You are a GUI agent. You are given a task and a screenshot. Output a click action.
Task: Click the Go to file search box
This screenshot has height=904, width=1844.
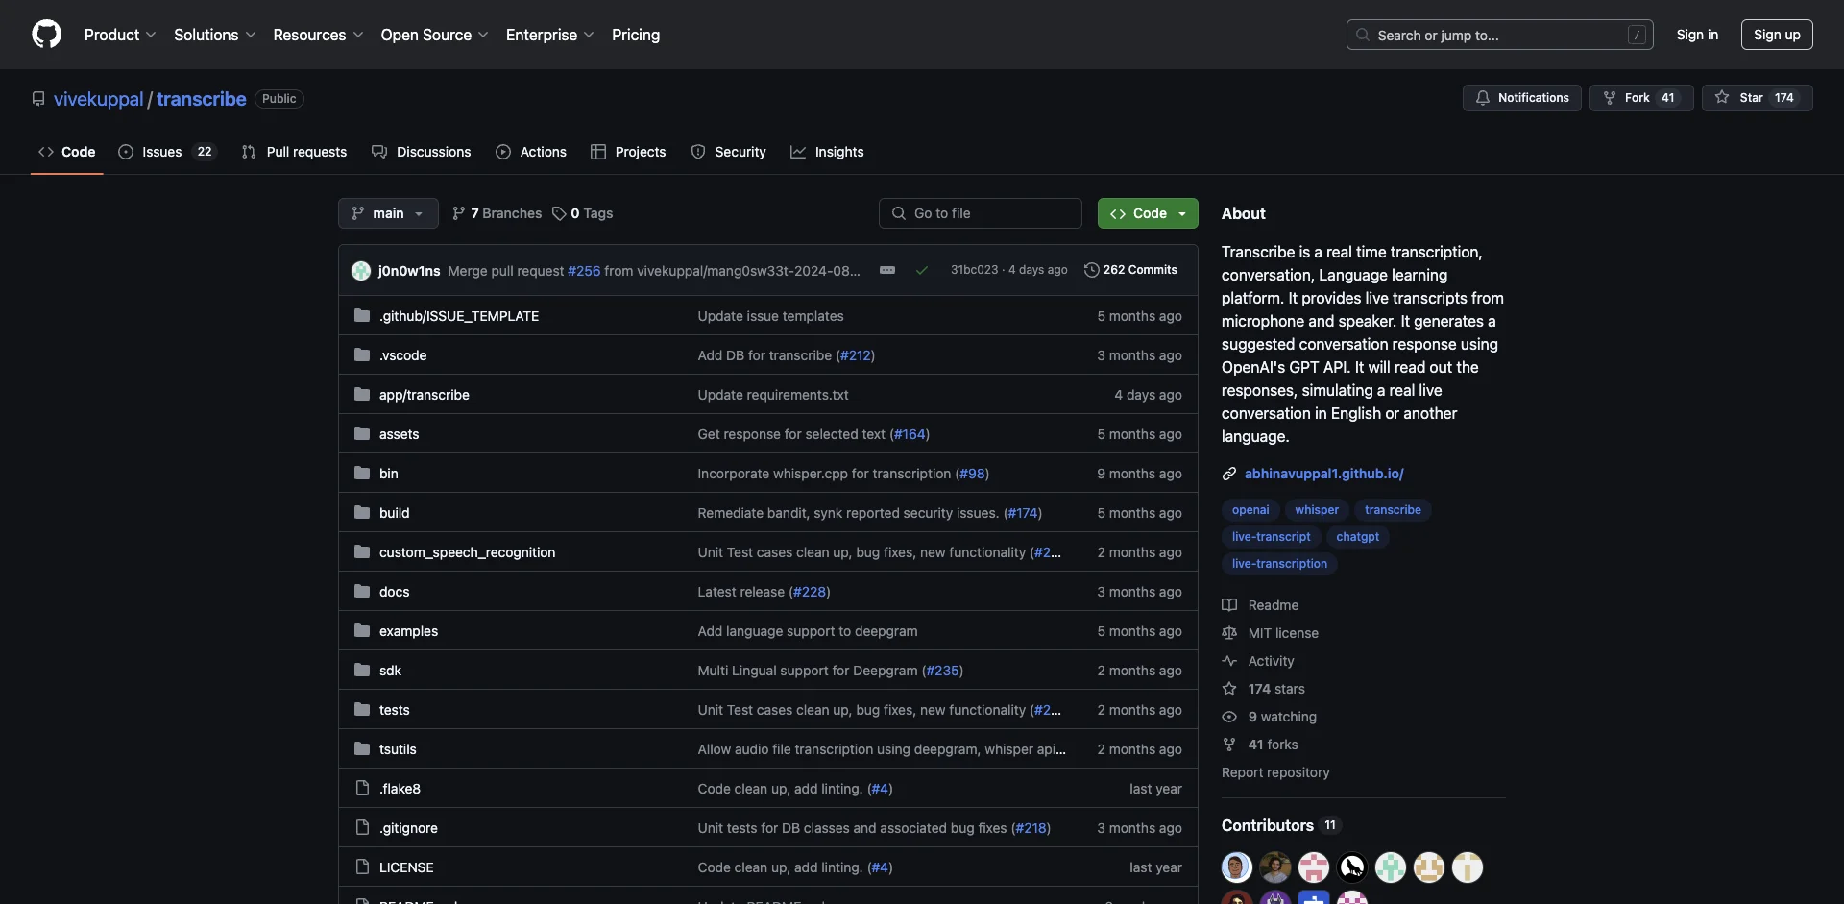coord(980,213)
